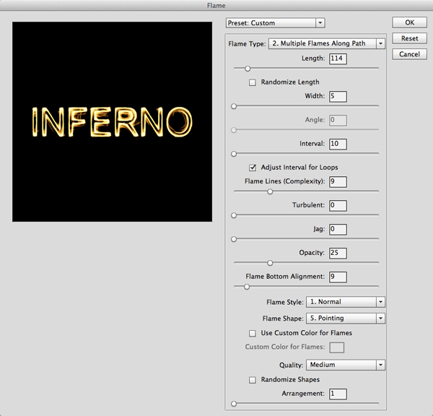Screen dimensions: 433x416
Task: Open the Preset dropdown
Action: pyautogui.click(x=276, y=23)
